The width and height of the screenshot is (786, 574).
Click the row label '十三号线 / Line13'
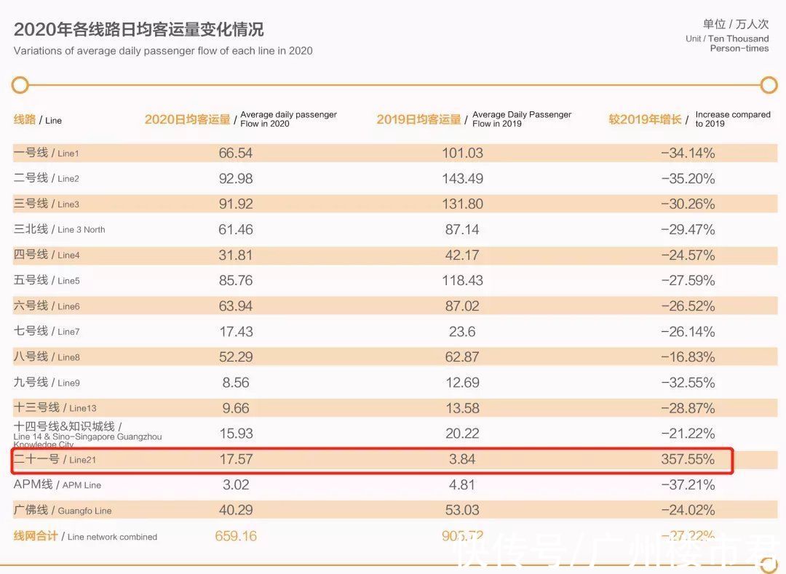[x=55, y=407]
